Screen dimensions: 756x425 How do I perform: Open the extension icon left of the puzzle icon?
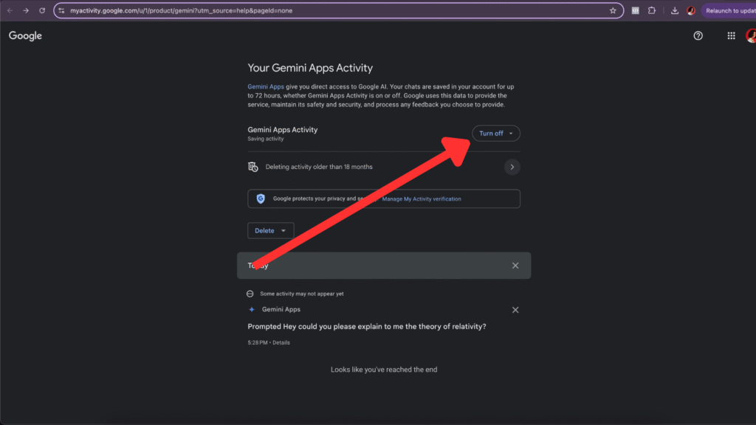[x=636, y=10]
